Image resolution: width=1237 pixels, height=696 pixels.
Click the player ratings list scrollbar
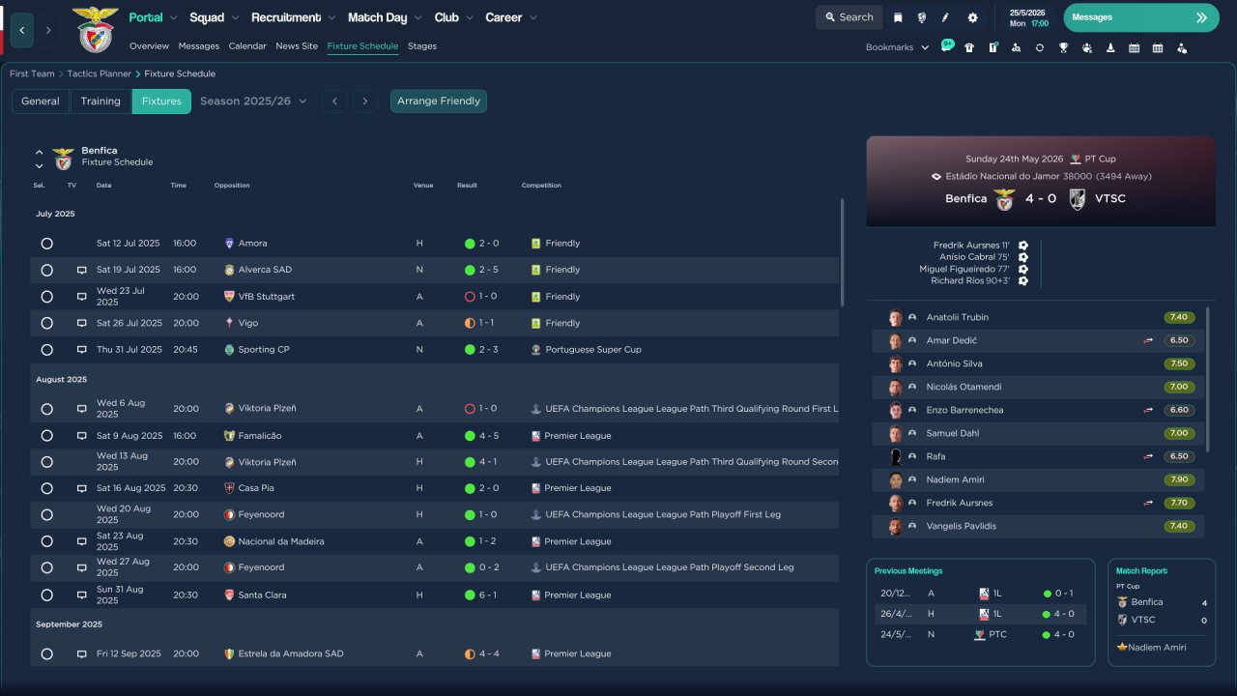click(x=1209, y=379)
